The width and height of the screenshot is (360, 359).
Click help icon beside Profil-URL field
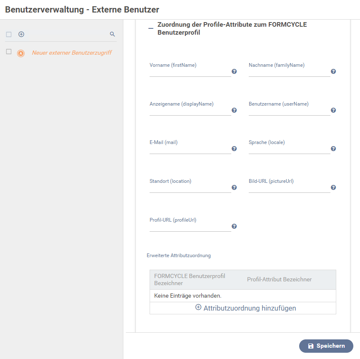point(234,226)
